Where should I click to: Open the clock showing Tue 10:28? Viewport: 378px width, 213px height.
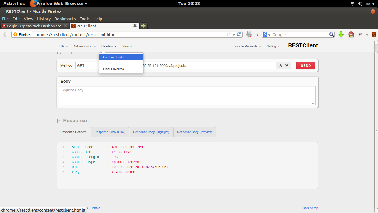click(x=189, y=4)
